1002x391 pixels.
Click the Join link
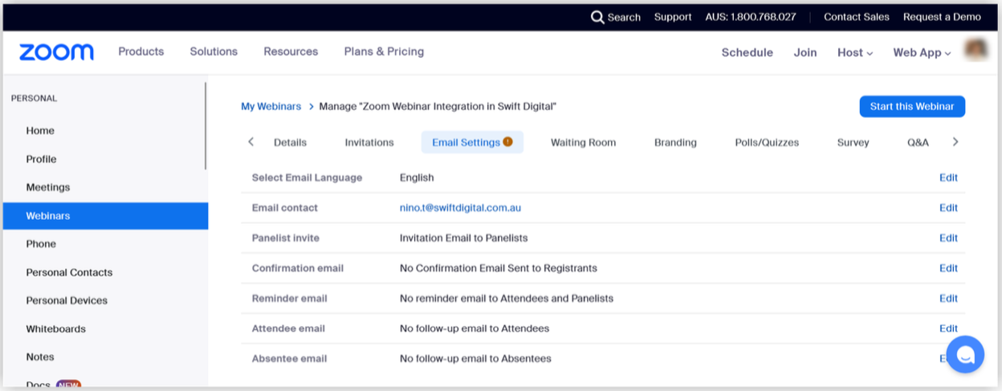(x=805, y=52)
